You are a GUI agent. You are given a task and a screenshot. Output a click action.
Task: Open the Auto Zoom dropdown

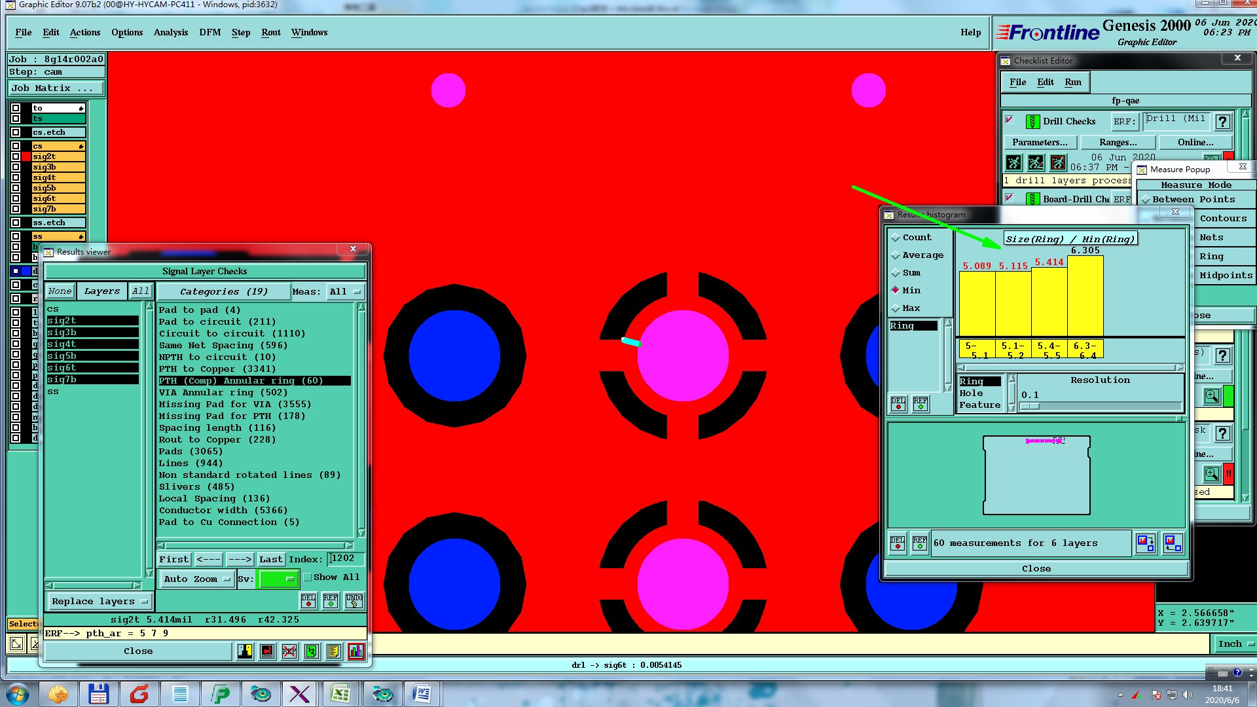click(x=197, y=579)
